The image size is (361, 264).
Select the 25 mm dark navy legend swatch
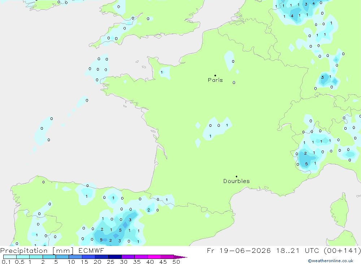[x=115, y=257]
